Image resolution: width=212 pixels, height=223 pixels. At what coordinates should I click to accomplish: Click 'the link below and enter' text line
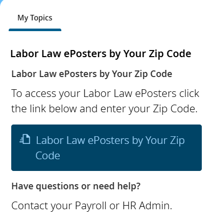tap(104, 109)
